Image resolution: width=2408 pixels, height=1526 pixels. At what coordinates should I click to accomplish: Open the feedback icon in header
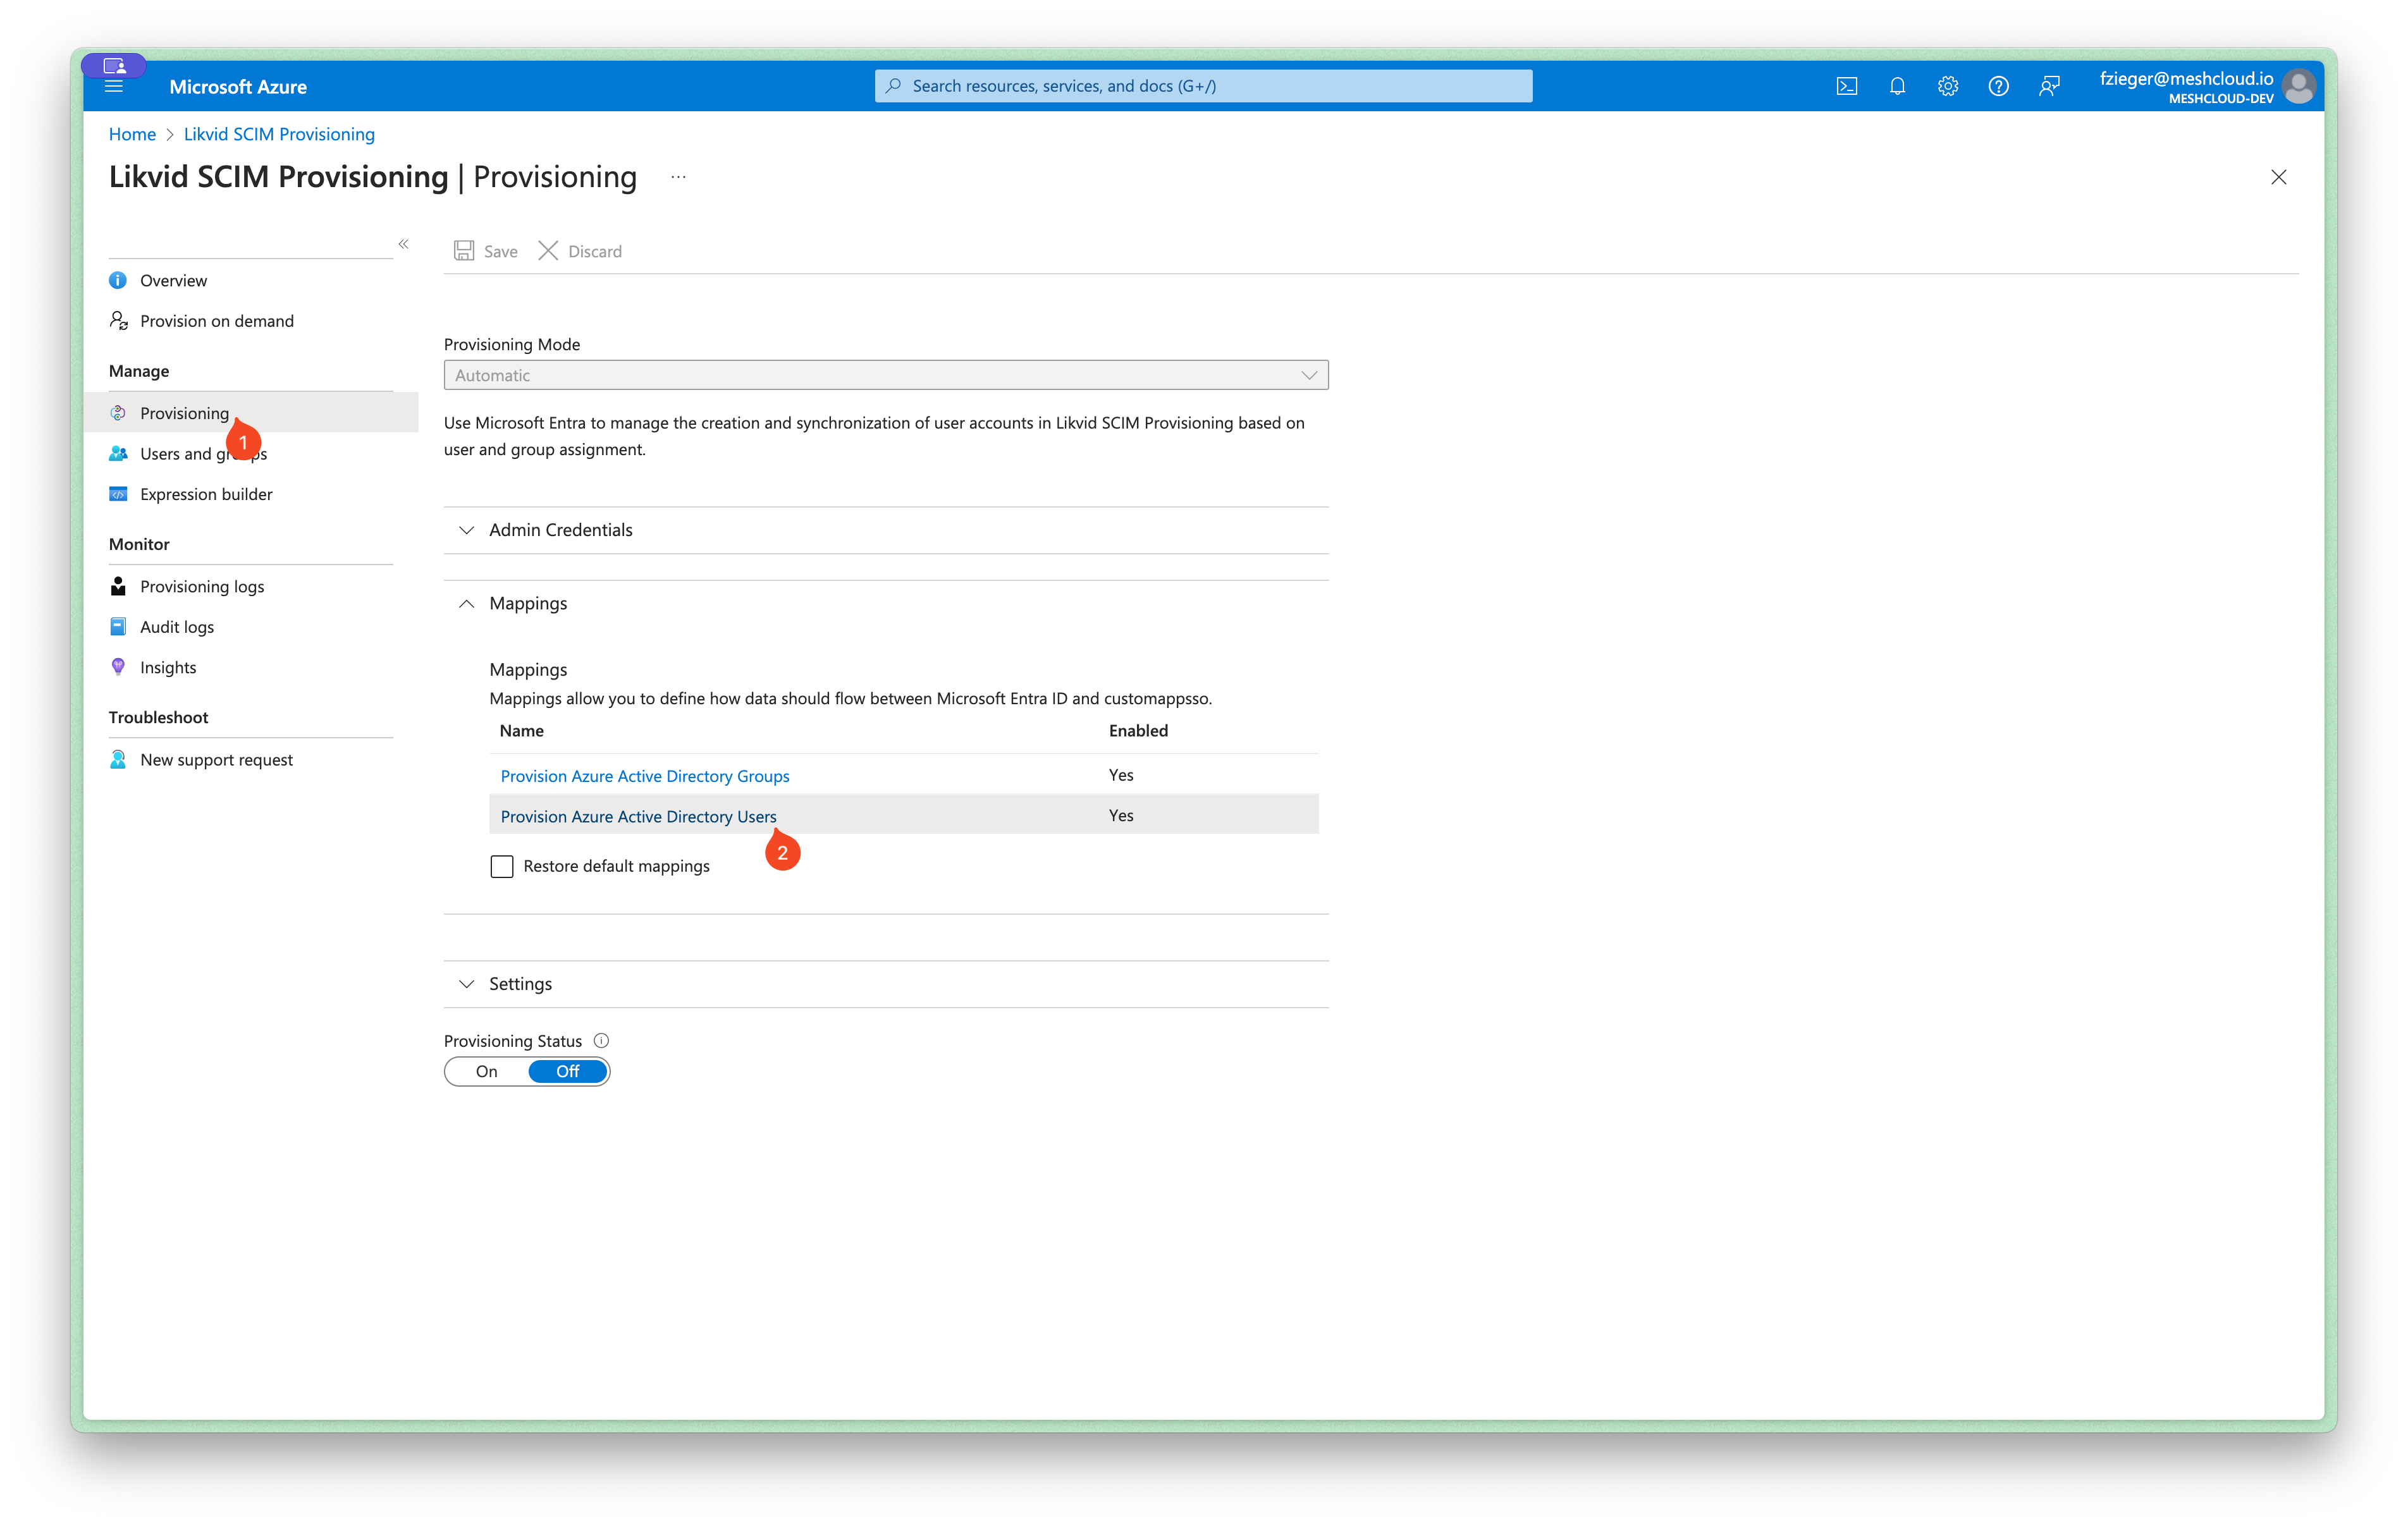coord(2049,86)
